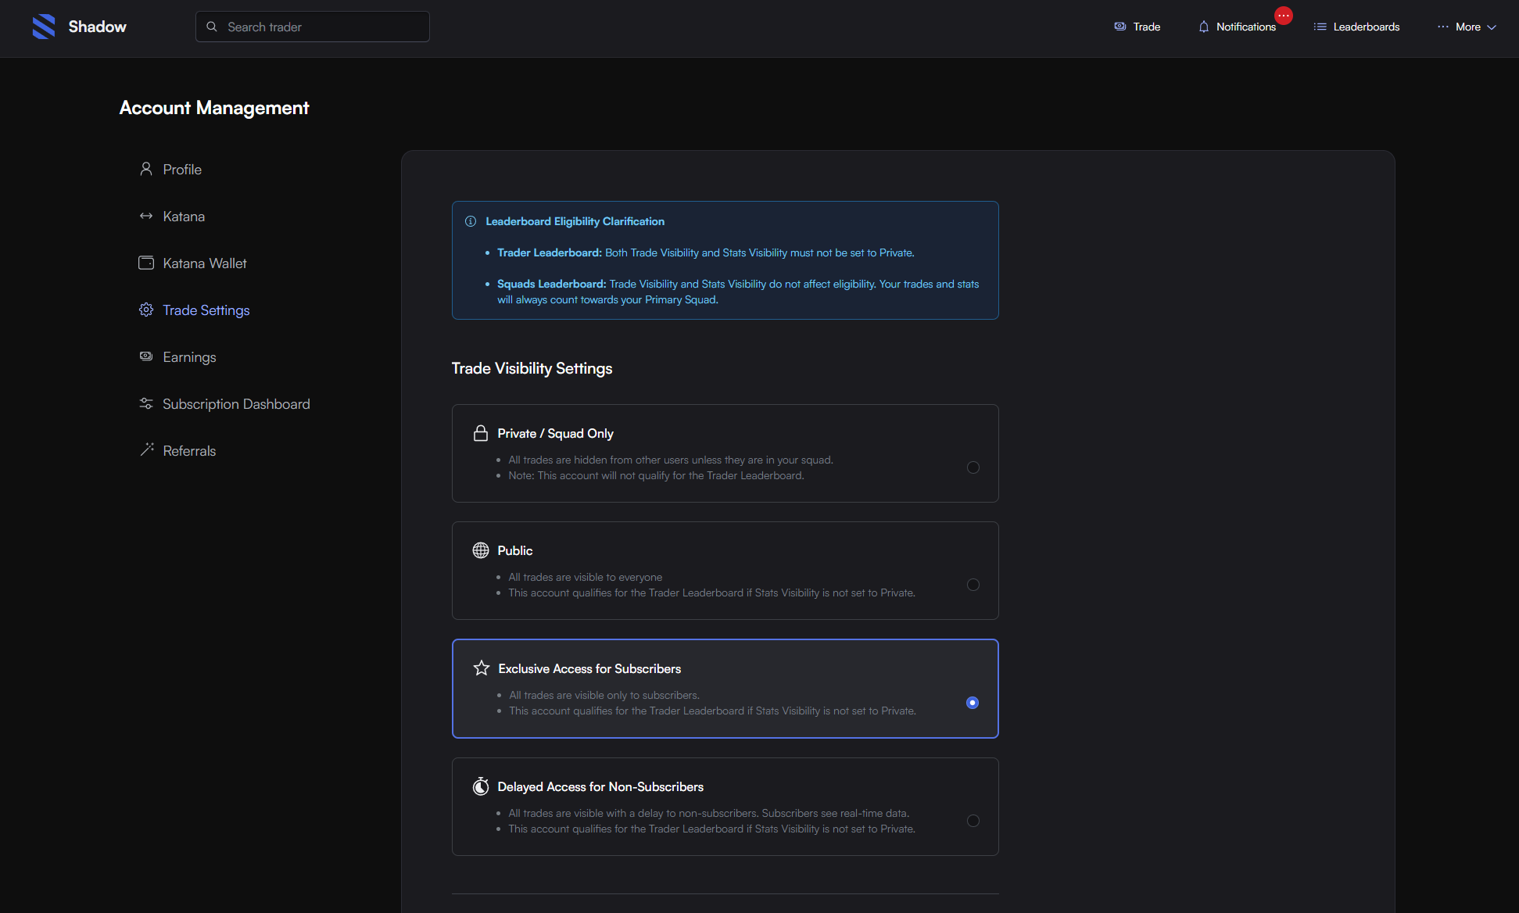1519x913 pixels.
Task: Click the red notification badge
Action: point(1284,16)
